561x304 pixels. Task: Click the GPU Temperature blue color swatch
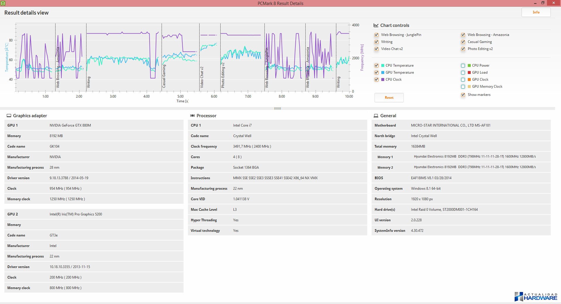tap(383, 72)
